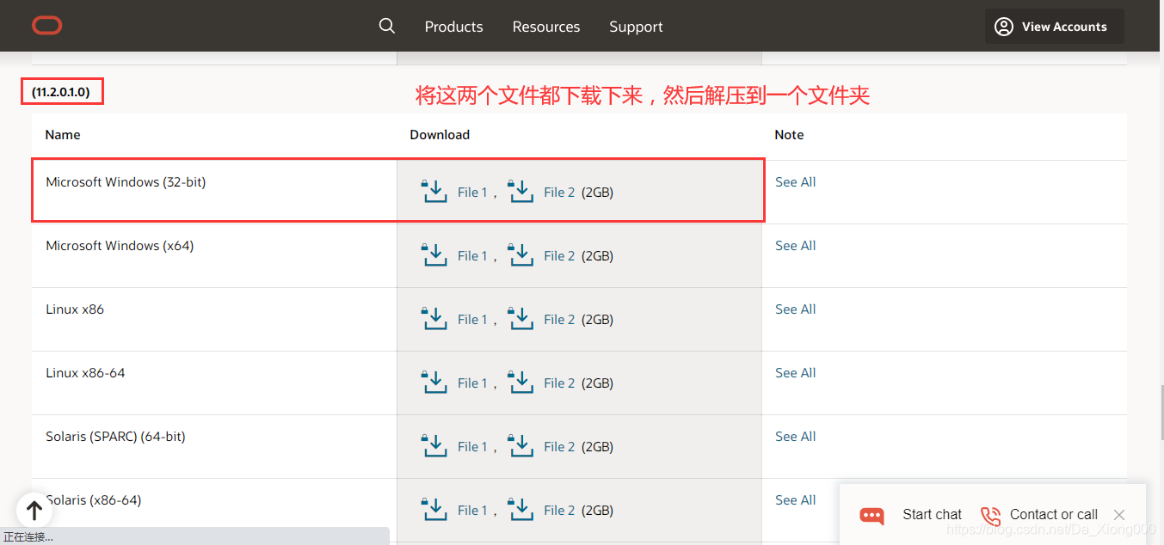Open File 2 link for Microsoft Windows (32-bit)
This screenshot has width=1164, height=545.
click(x=559, y=193)
